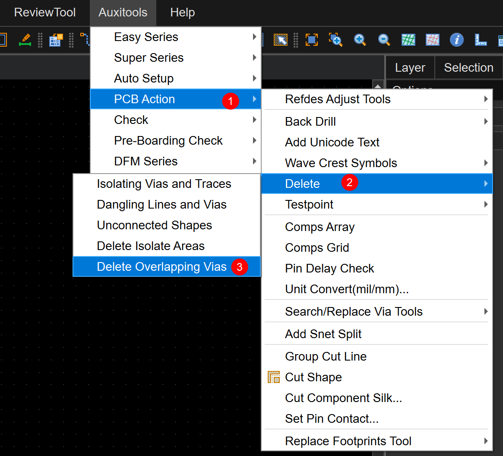The image size is (503, 456).
Task: Select Add Unicode Text menu entry
Action: pyautogui.click(x=332, y=142)
